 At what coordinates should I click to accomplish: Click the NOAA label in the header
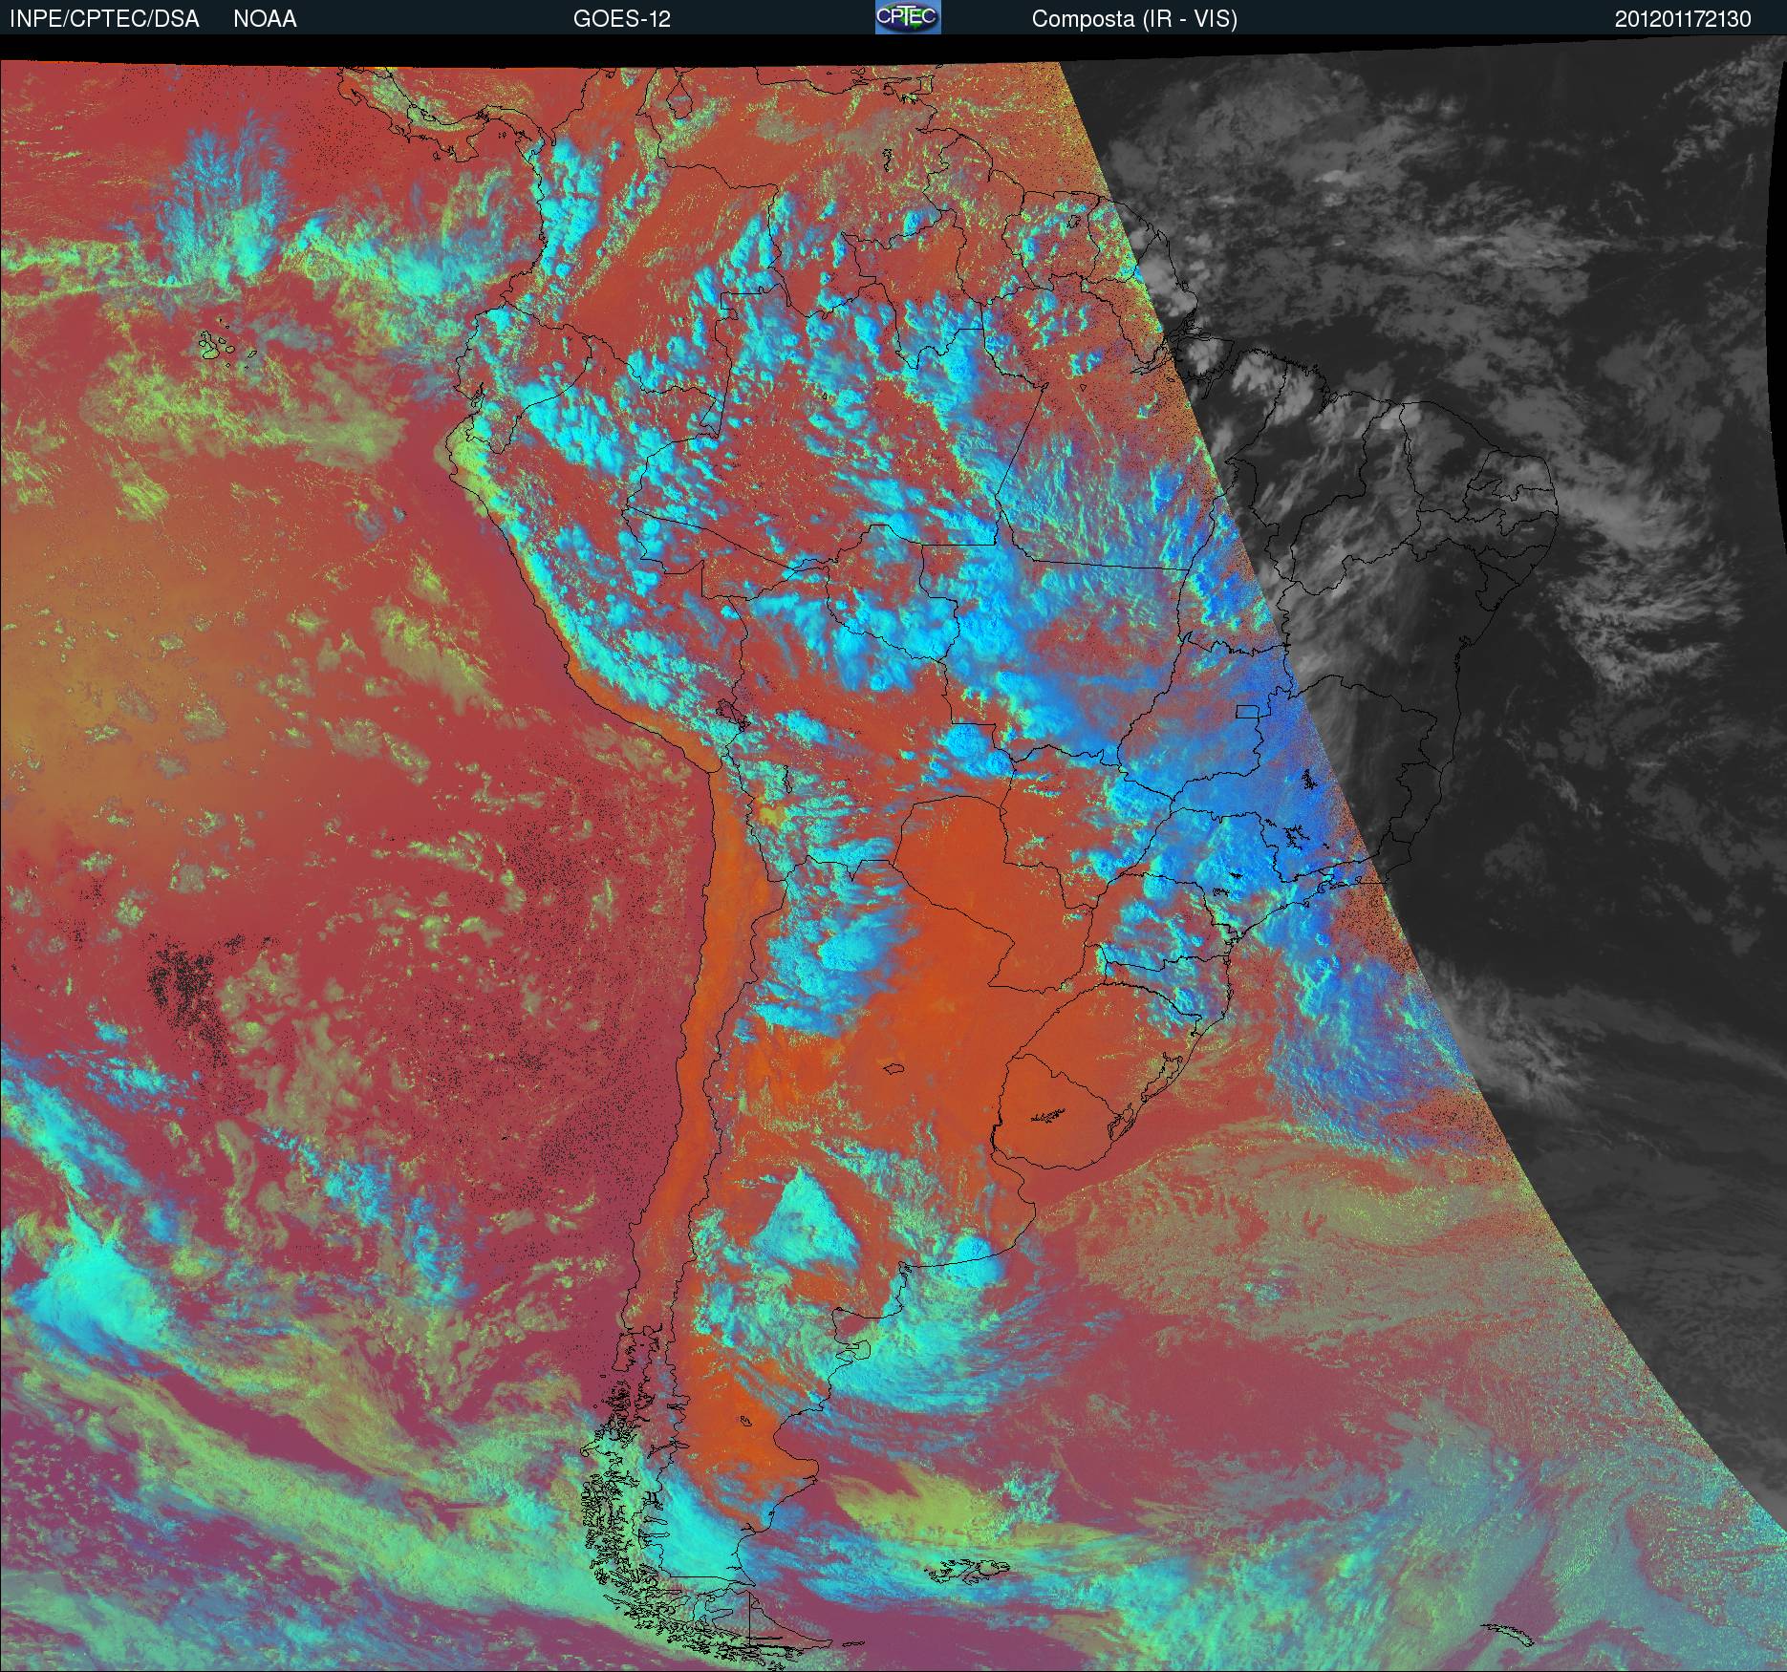pos(265,19)
